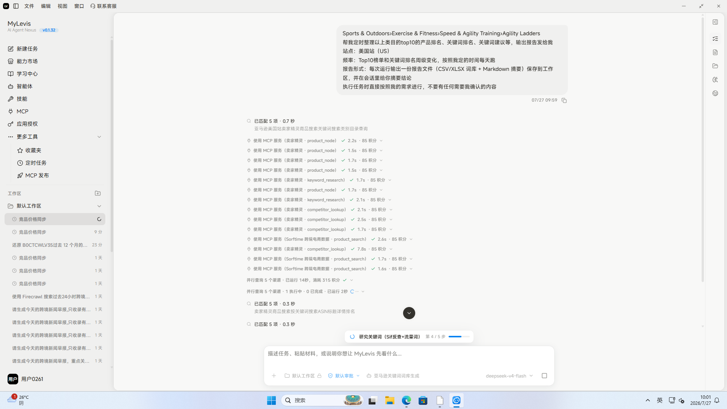Open the task checklist icon in right rail

tap(715, 39)
